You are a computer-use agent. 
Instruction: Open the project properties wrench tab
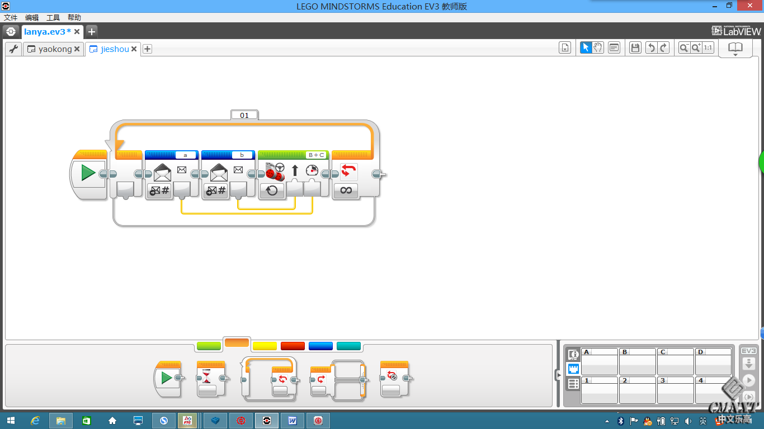[x=13, y=49]
